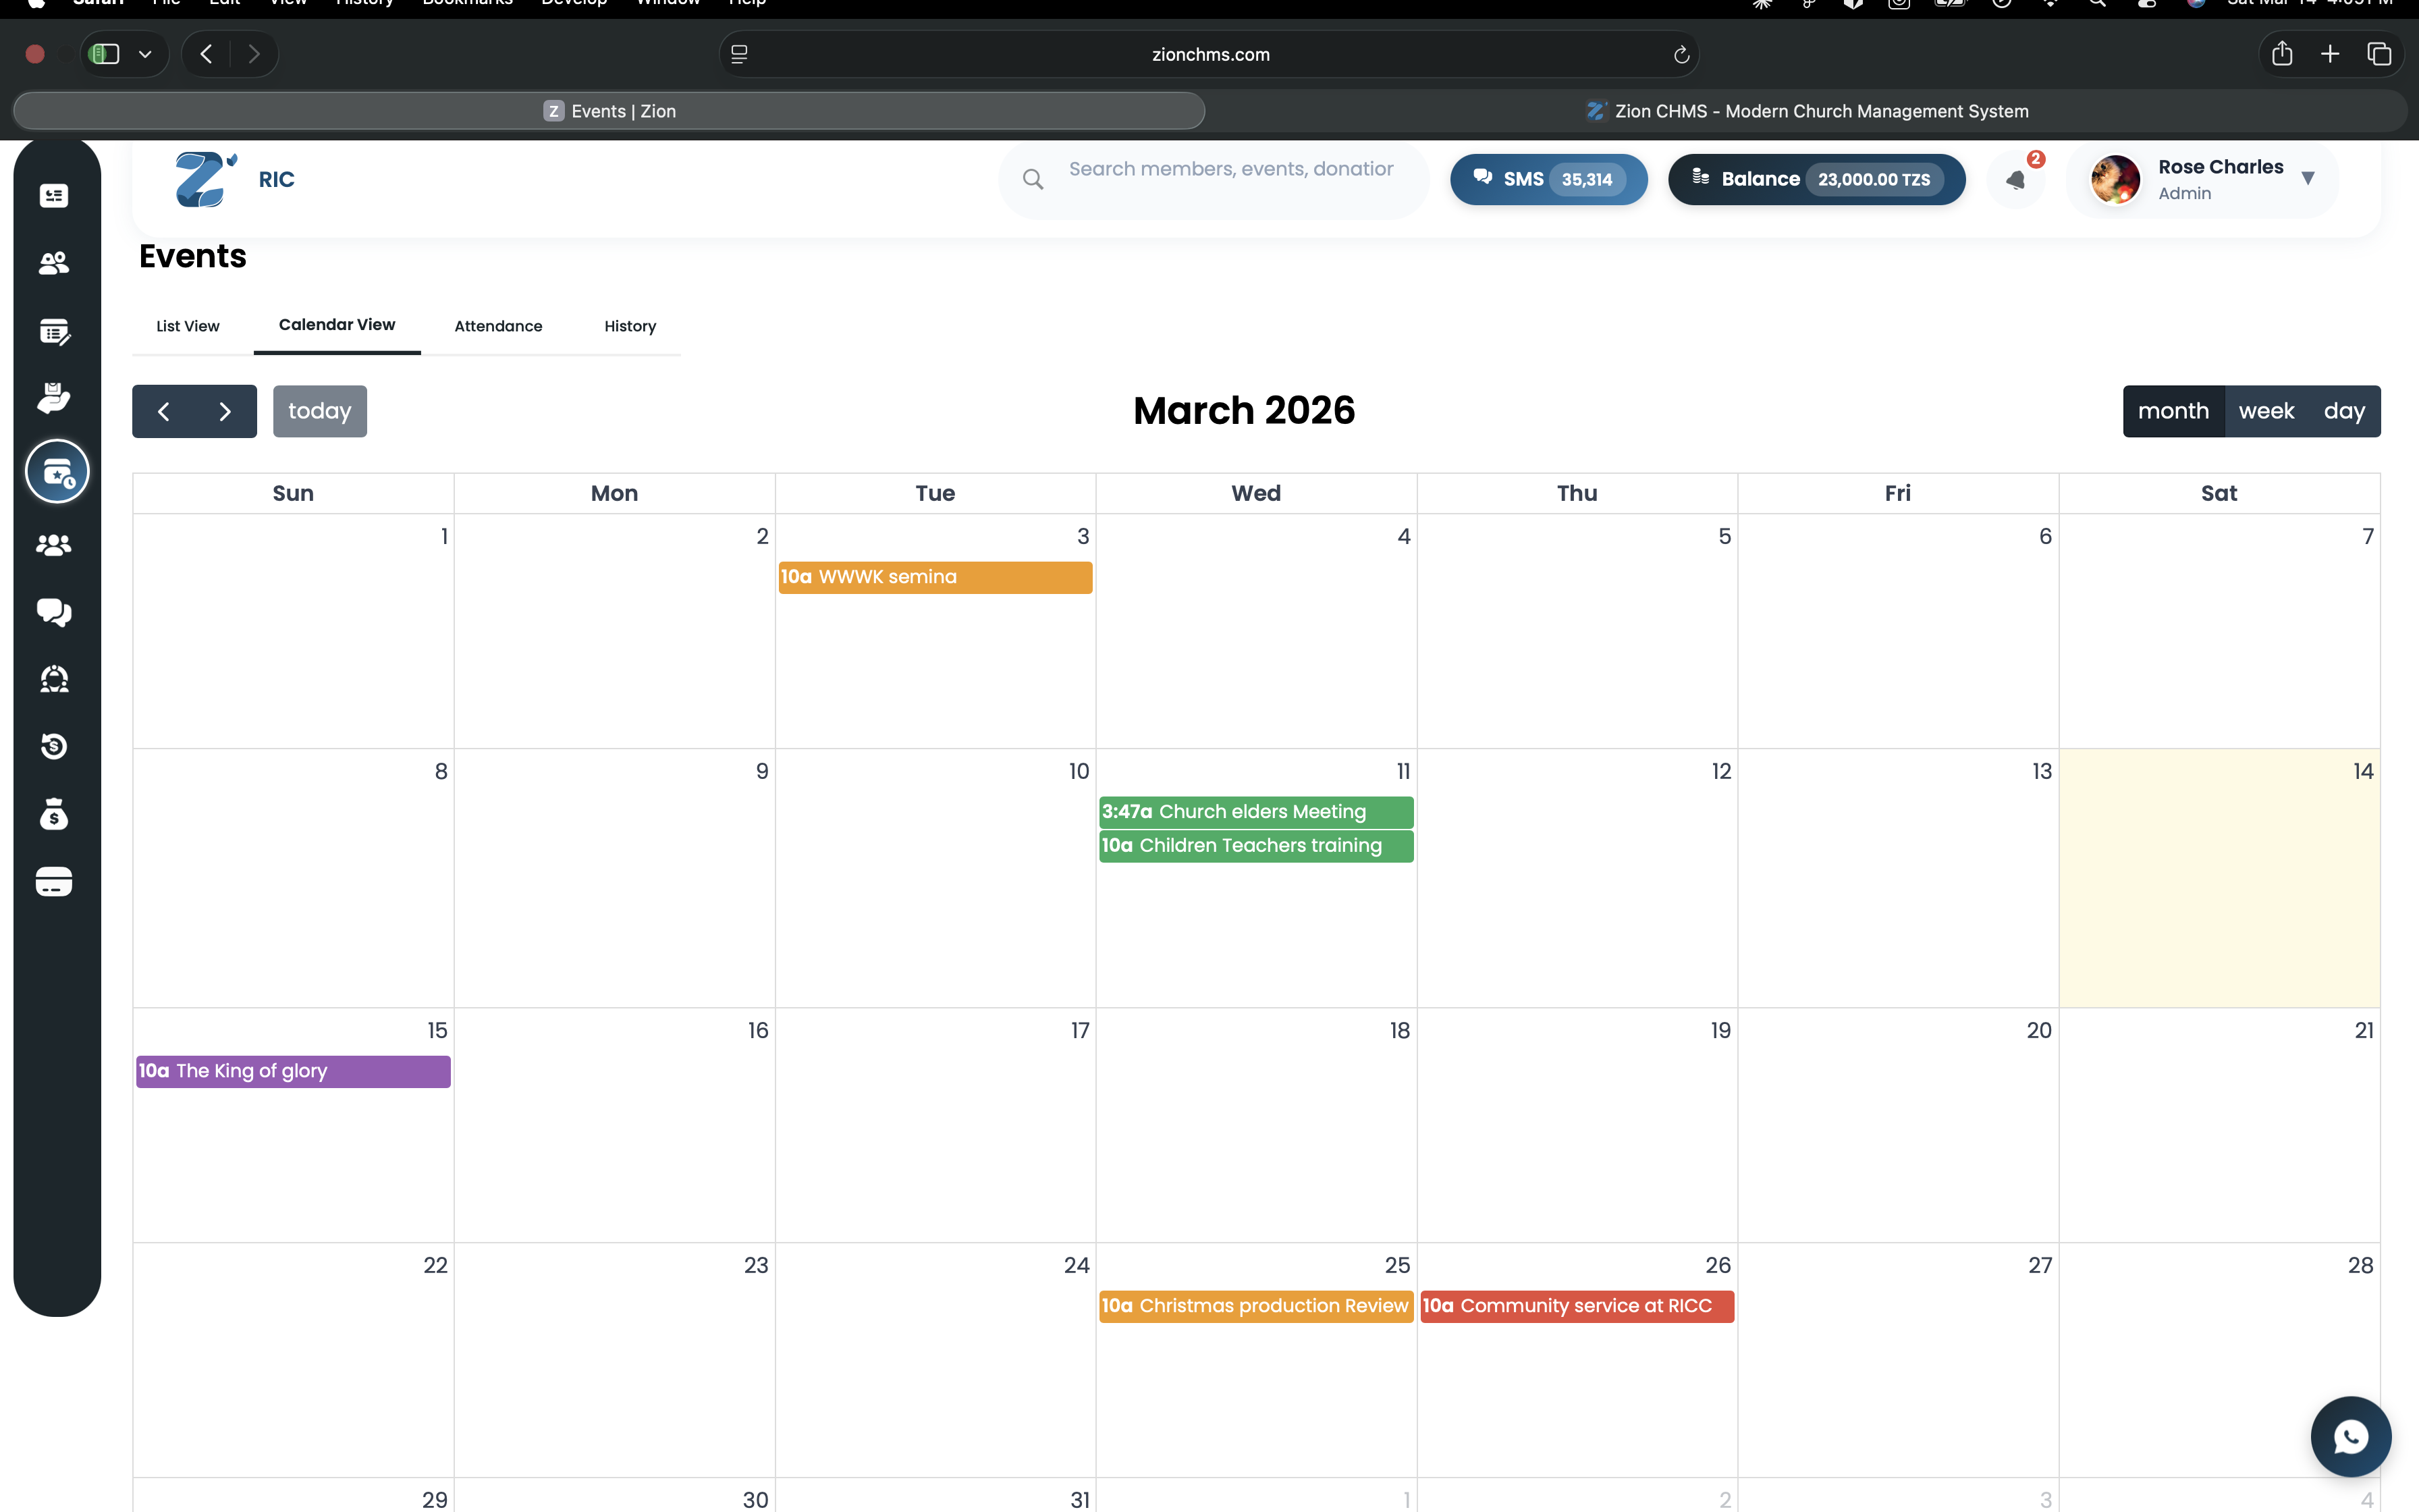Switch calendar to day view

(2344, 410)
